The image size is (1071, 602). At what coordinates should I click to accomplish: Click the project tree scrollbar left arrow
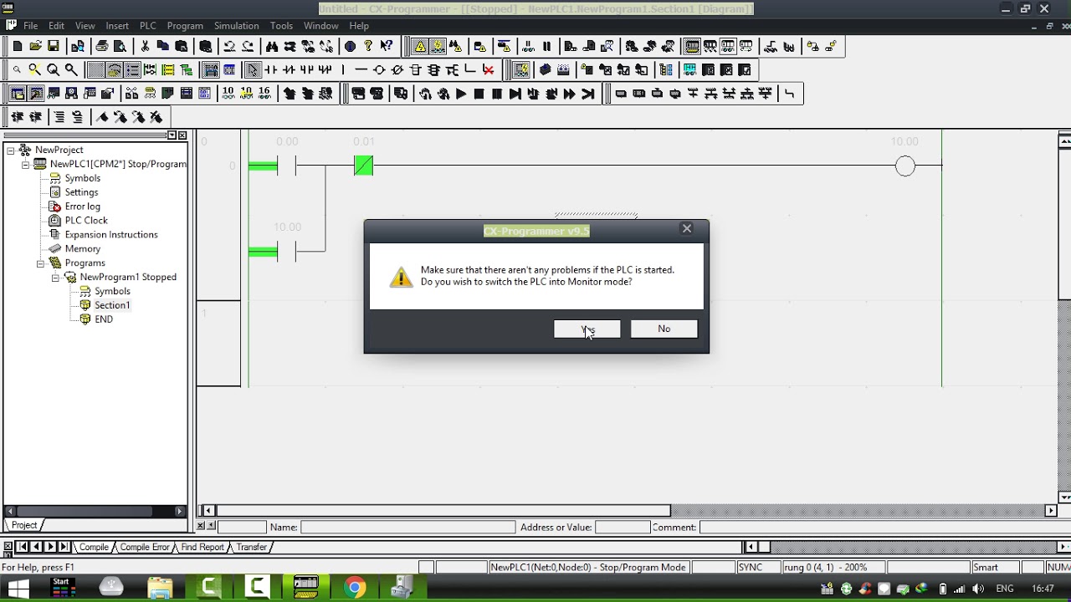pos(11,510)
